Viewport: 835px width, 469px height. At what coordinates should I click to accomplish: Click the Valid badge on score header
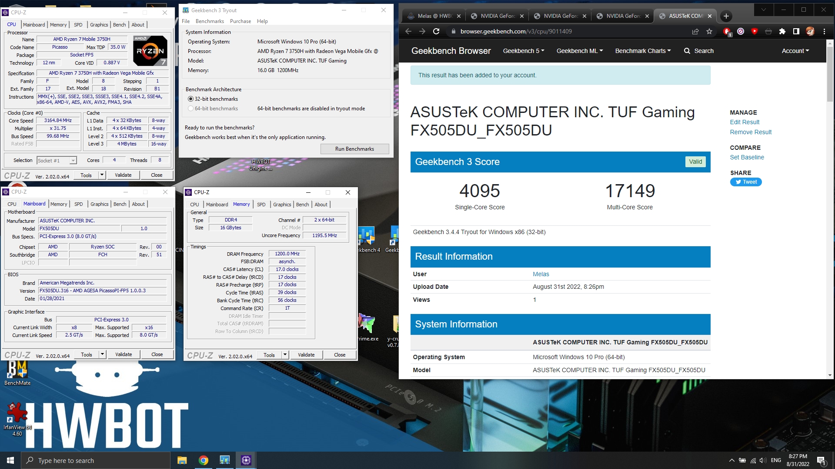pyautogui.click(x=695, y=162)
